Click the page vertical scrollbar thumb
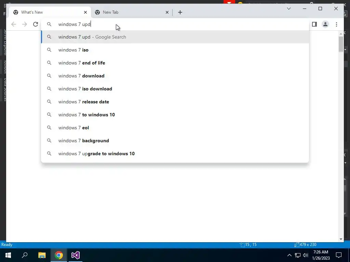Viewport: 350px width, 262px height. 341,44
